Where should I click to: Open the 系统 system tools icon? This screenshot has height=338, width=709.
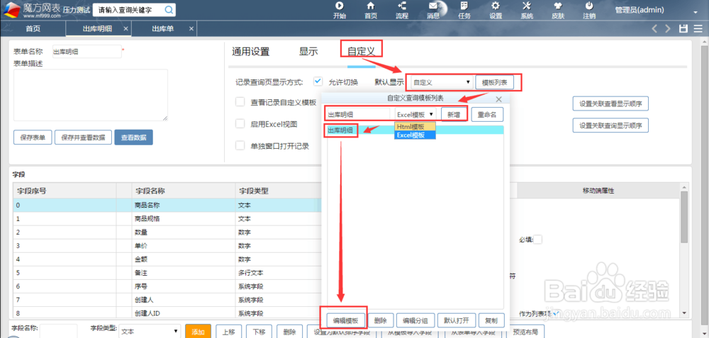click(x=527, y=6)
